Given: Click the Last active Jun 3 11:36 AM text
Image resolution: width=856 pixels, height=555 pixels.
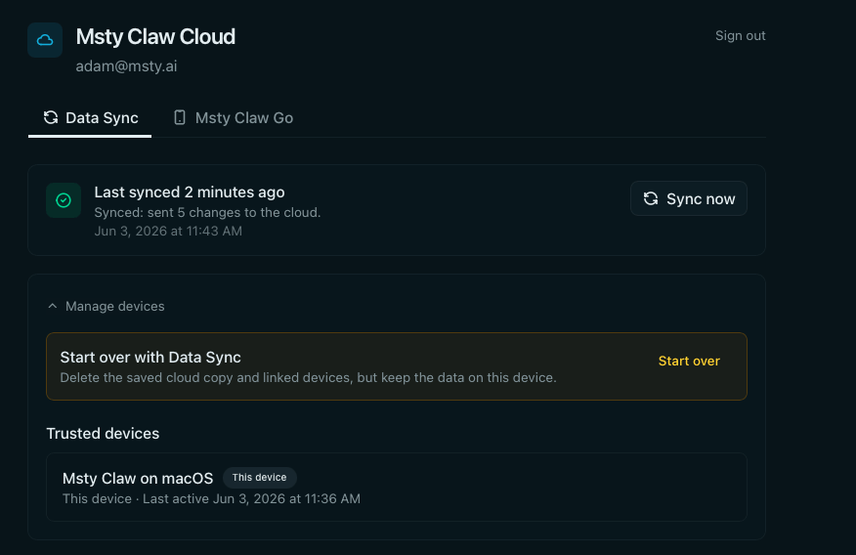Looking at the screenshot, I should pyautogui.click(x=251, y=498).
